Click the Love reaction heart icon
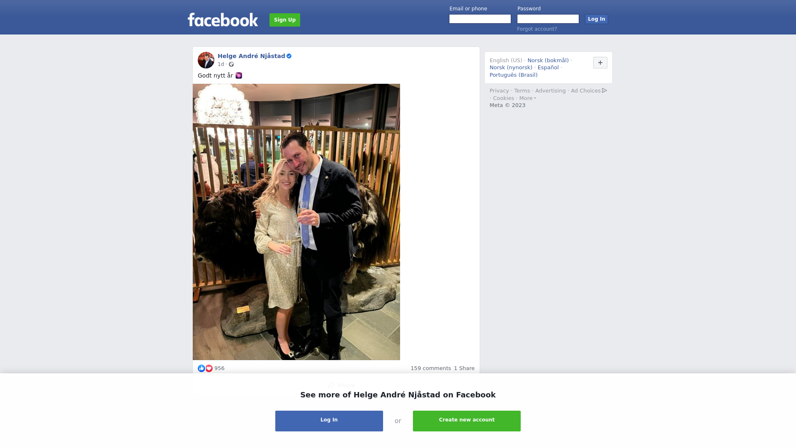The height and width of the screenshot is (448, 796). pyautogui.click(x=209, y=368)
